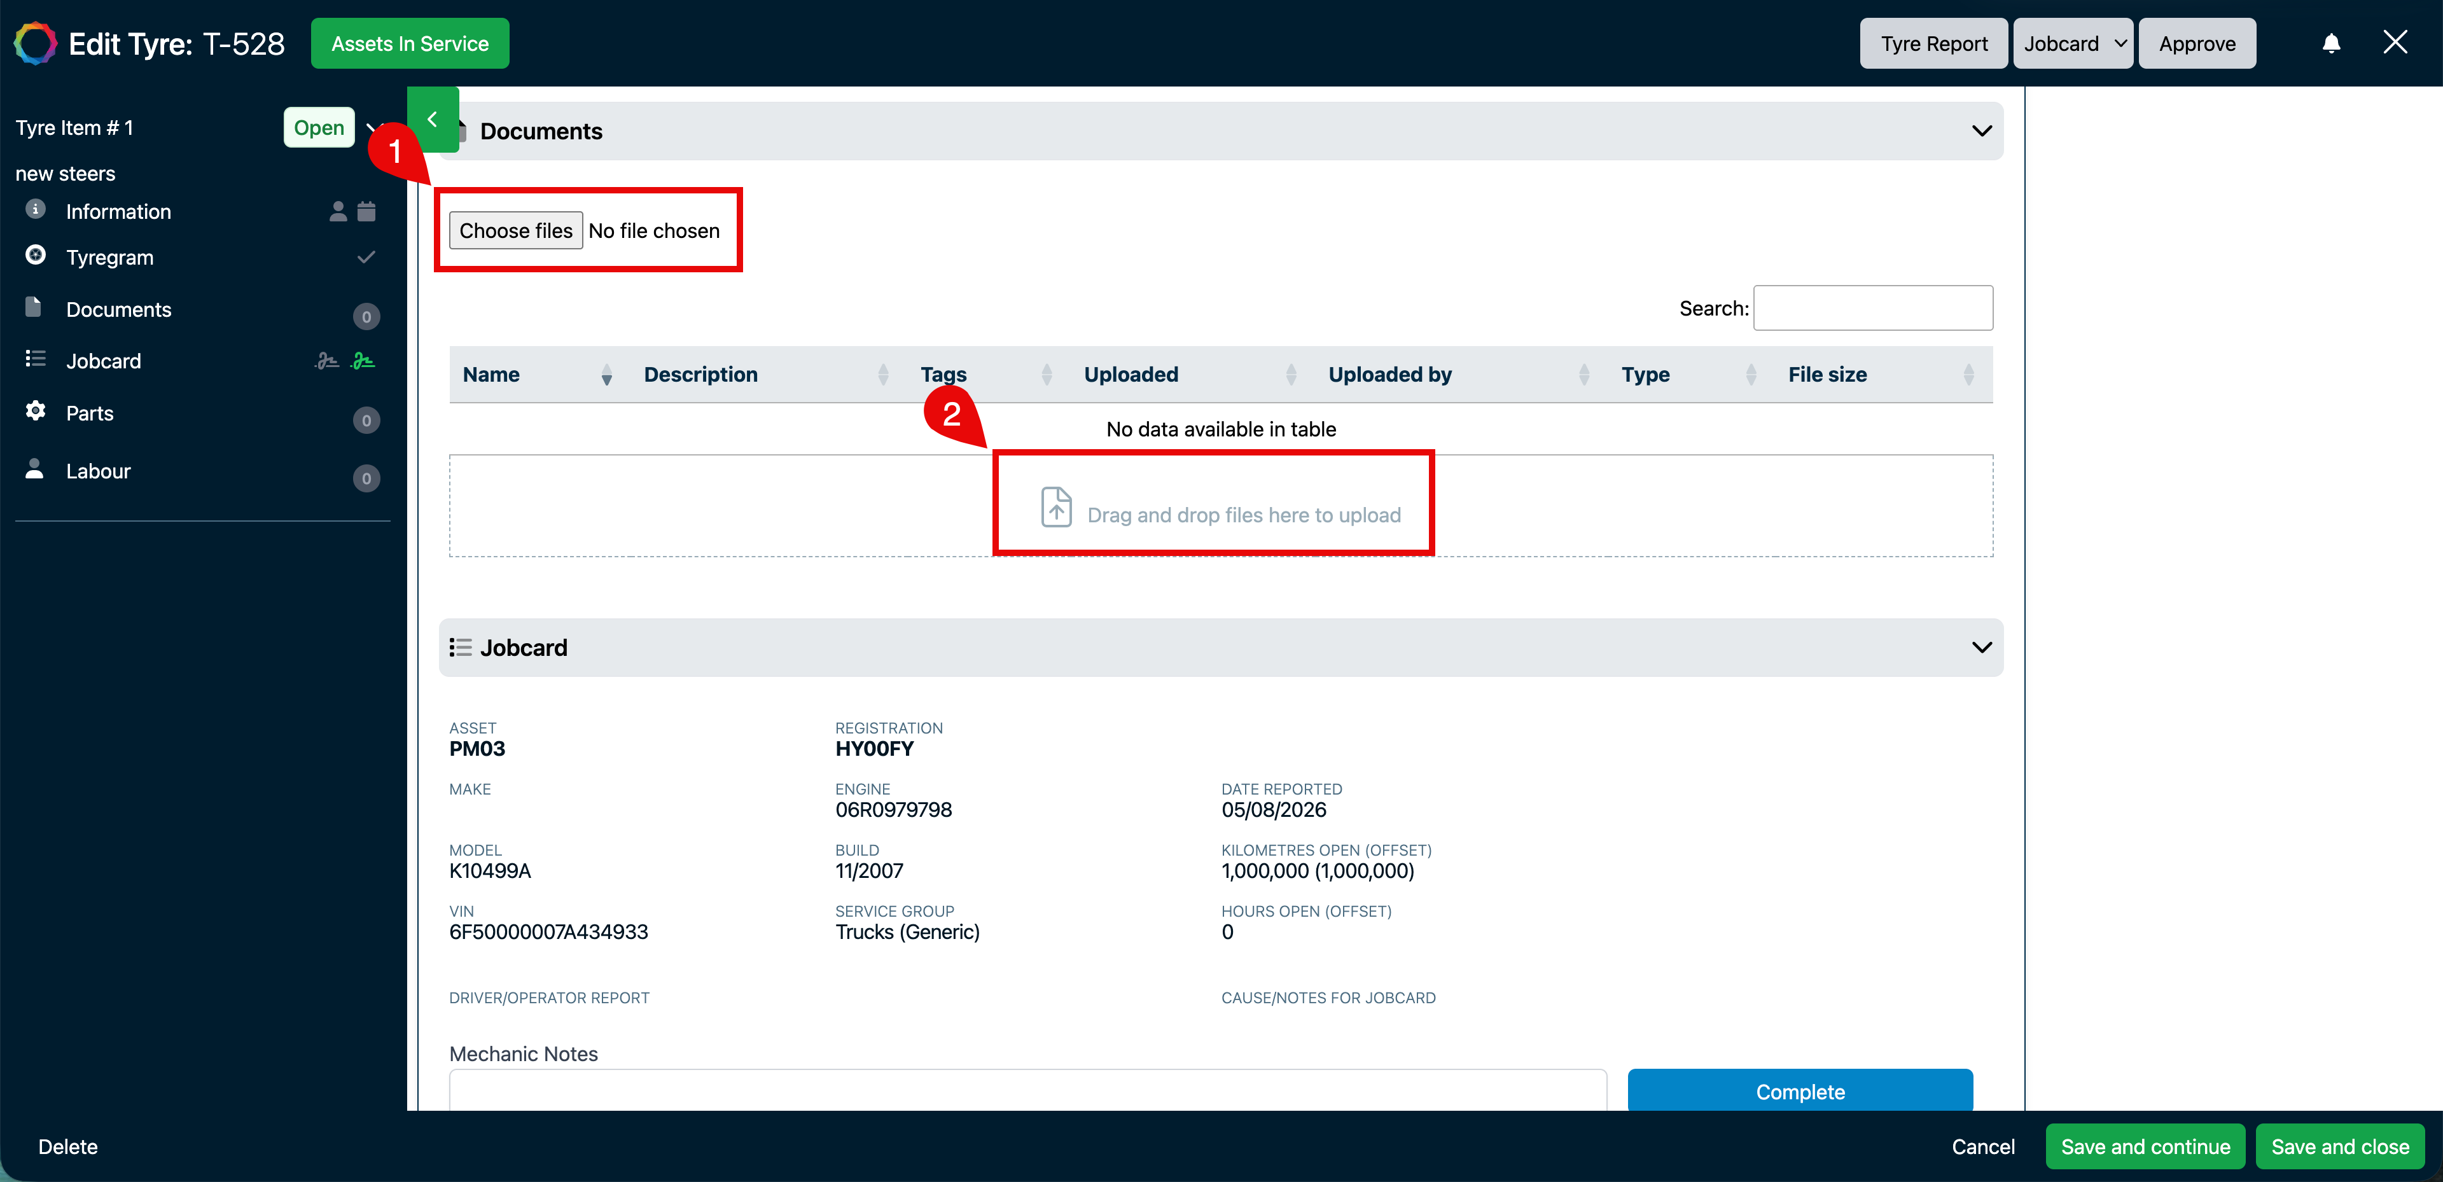Click the Labour person icon
This screenshot has width=2443, height=1182.
click(x=34, y=469)
